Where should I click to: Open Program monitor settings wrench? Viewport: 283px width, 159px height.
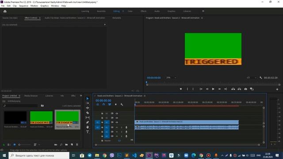pyautogui.click(x=260, y=78)
